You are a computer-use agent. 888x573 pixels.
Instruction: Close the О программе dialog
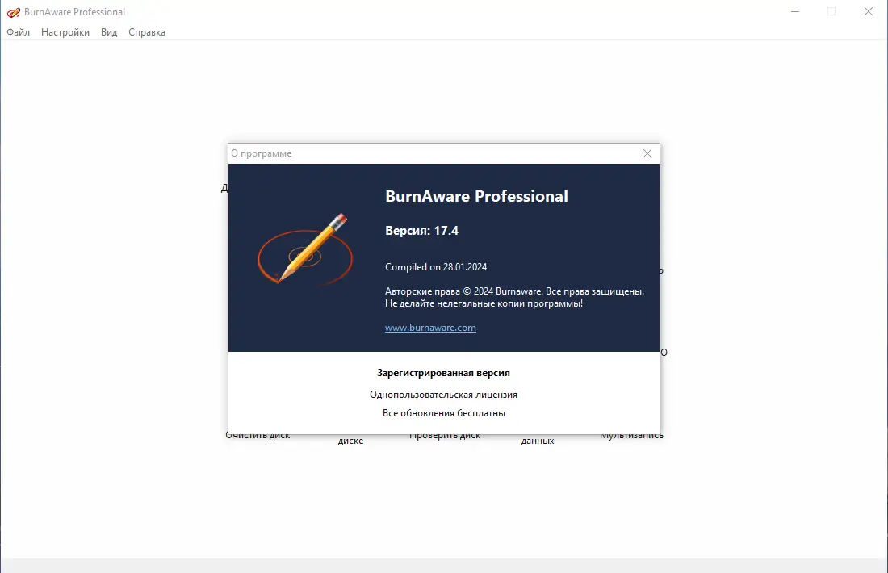tap(647, 153)
